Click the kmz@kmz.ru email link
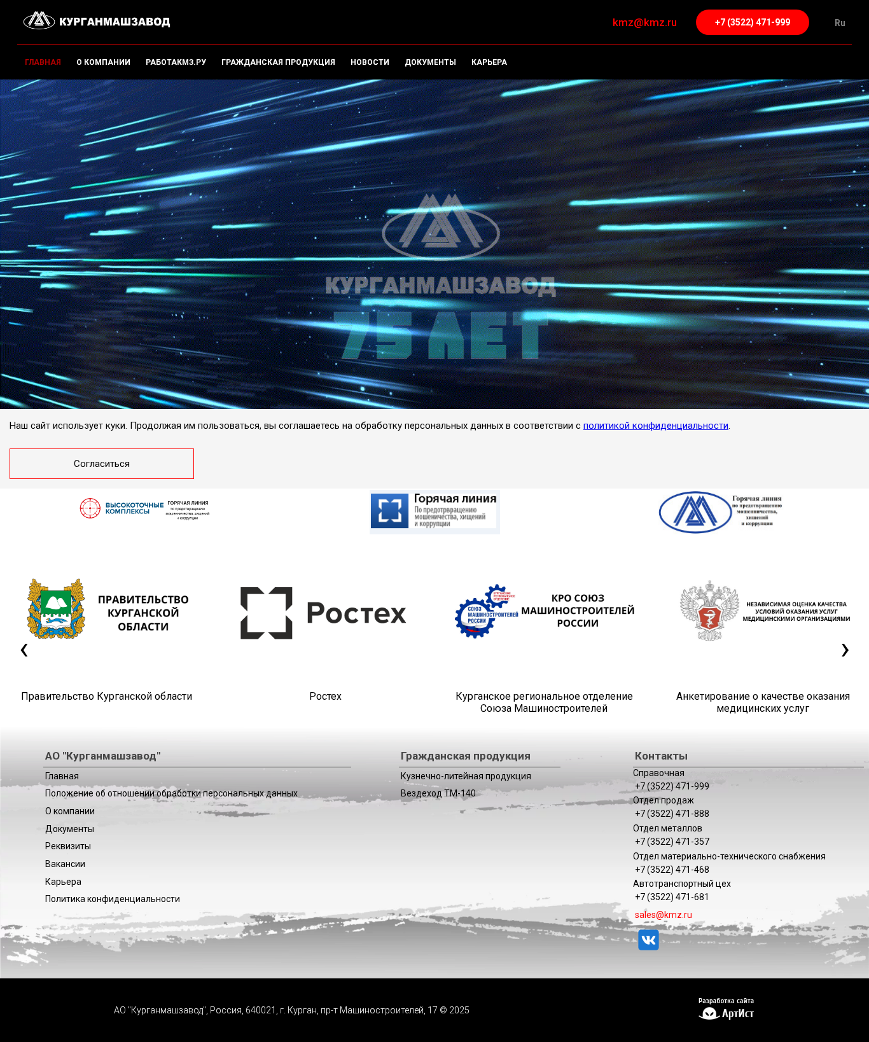The image size is (869, 1042). (x=644, y=22)
